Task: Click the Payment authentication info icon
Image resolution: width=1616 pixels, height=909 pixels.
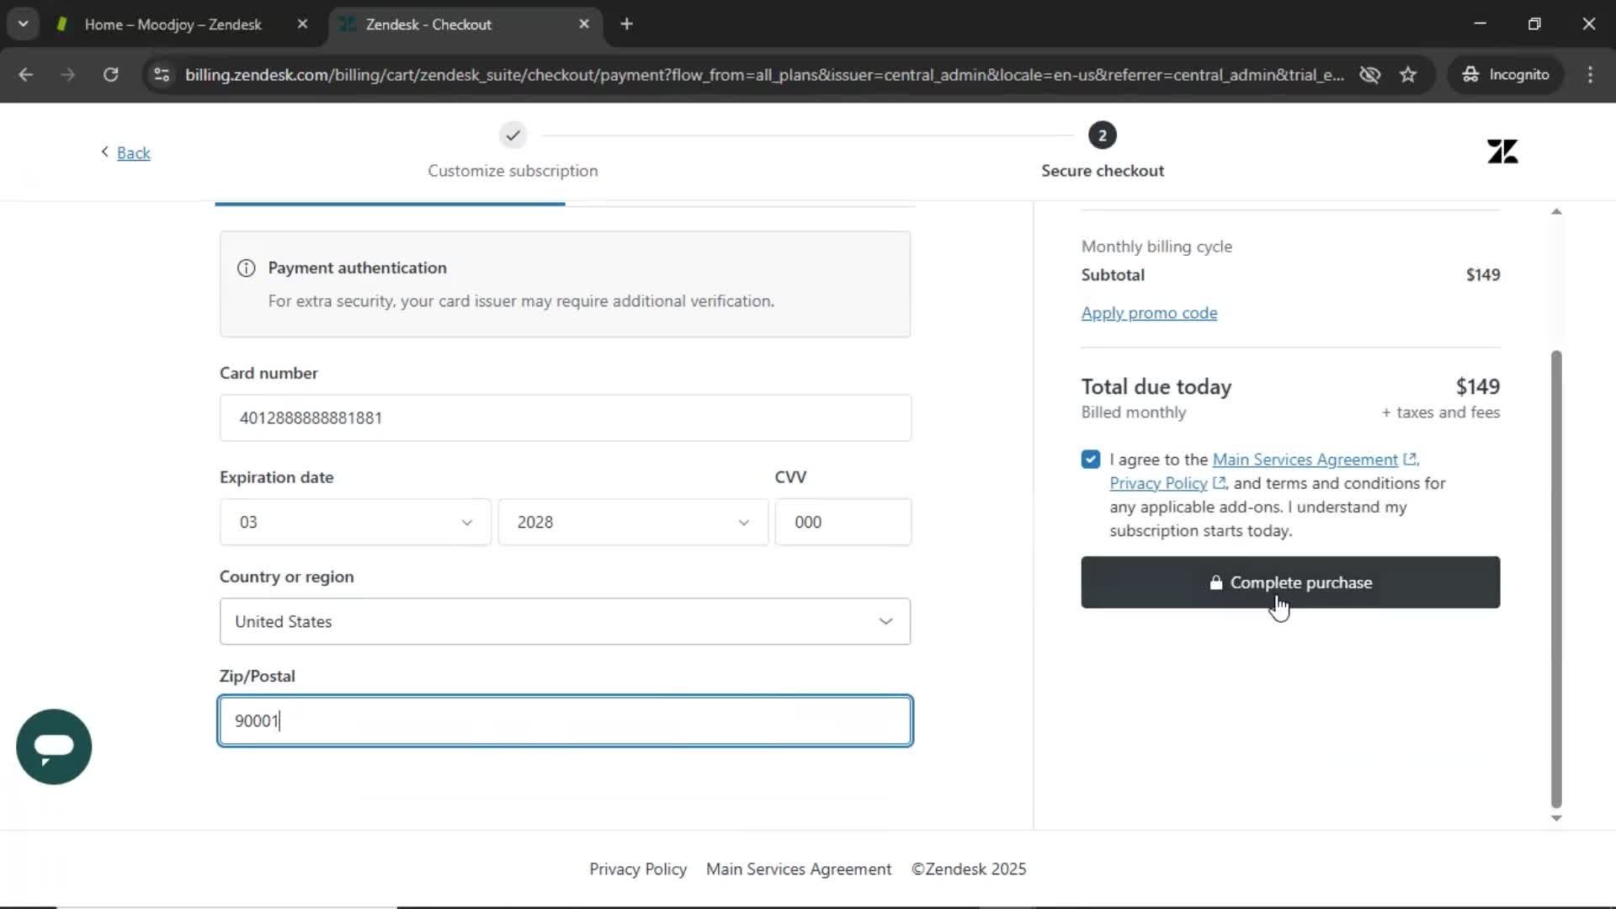Action: click(246, 268)
